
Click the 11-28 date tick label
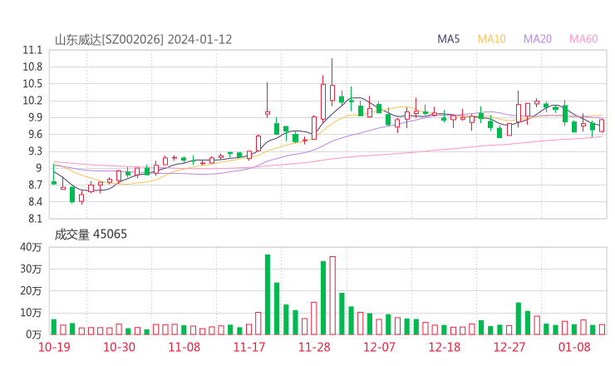[x=314, y=348]
